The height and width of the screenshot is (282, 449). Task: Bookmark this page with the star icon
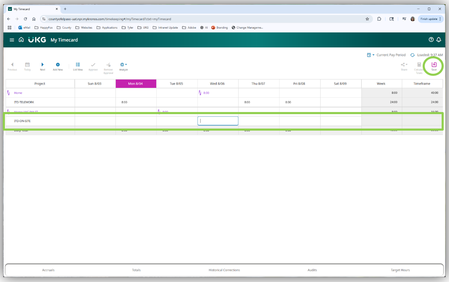coord(367,19)
